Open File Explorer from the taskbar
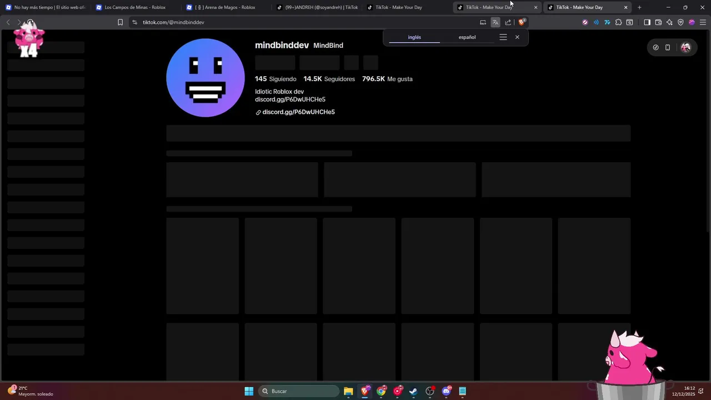 [348, 391]
